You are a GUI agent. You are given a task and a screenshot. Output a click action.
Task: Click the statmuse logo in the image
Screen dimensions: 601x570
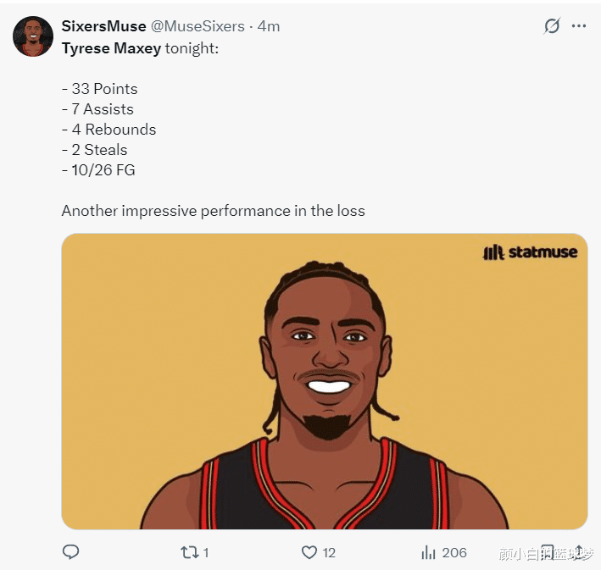(x=530, y=252)
